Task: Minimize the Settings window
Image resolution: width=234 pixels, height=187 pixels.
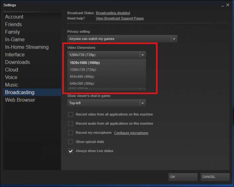Action: pyautogui.click(x=222, y=6)
